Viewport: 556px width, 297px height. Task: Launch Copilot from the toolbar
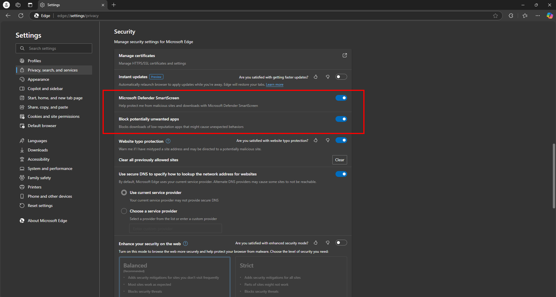click(550, 16)
